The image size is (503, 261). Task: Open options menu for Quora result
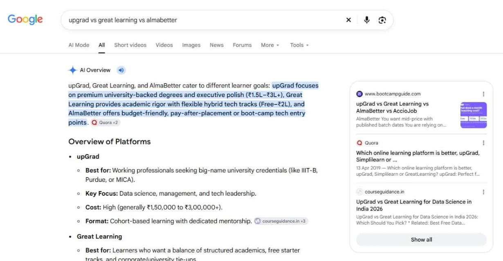[x=483, y=143]
